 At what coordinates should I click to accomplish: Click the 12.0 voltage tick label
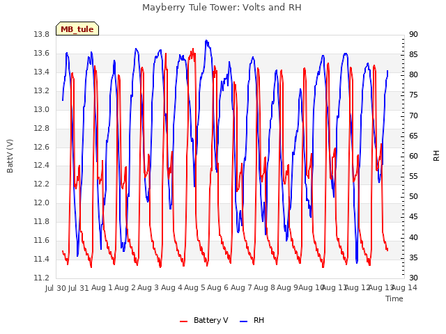coord(41,202)
